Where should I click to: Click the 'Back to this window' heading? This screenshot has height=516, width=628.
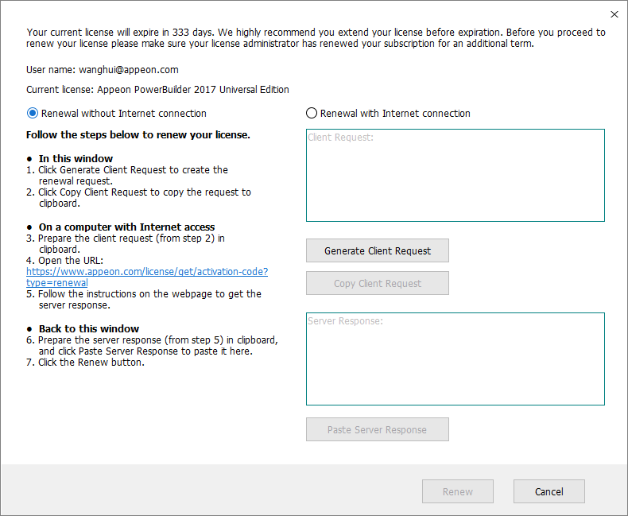(x=88, y=328)
